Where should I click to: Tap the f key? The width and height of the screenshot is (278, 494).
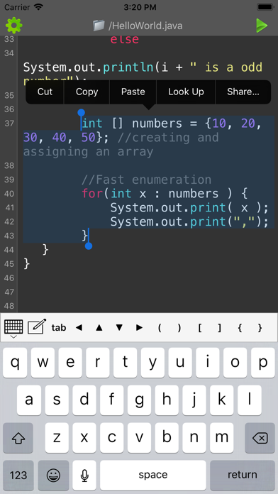[111, 400]
